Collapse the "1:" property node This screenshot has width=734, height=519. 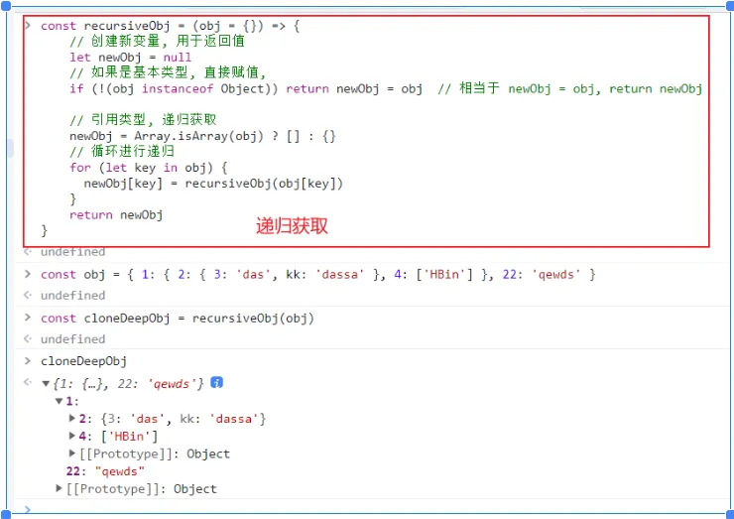pyautogui.click(x=59, y=401)
